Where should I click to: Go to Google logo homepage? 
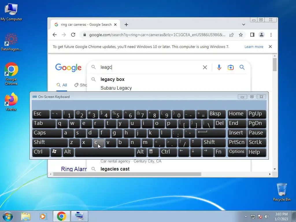(68, 68)
